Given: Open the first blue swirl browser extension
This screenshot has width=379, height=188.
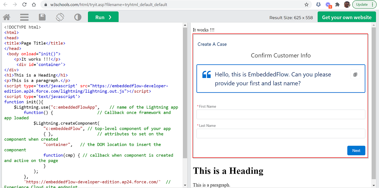Looking at the screenshot, I should (318, 4).
